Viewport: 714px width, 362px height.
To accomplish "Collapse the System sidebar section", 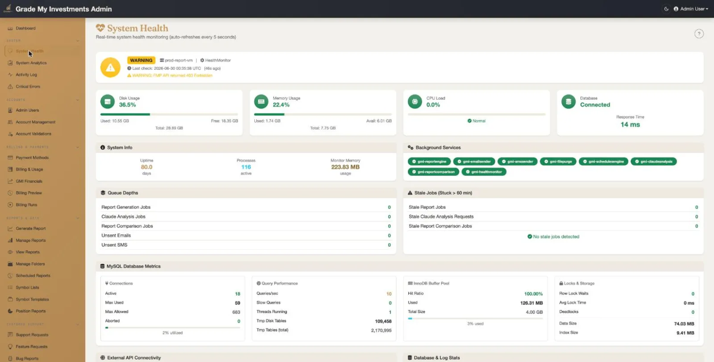I will coord(78,41).
